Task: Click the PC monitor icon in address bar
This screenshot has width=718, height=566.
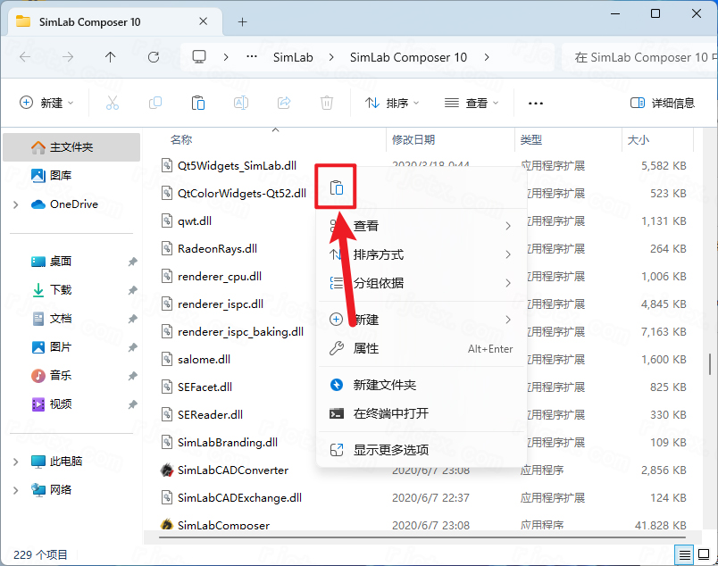Action: pos(199,57)
